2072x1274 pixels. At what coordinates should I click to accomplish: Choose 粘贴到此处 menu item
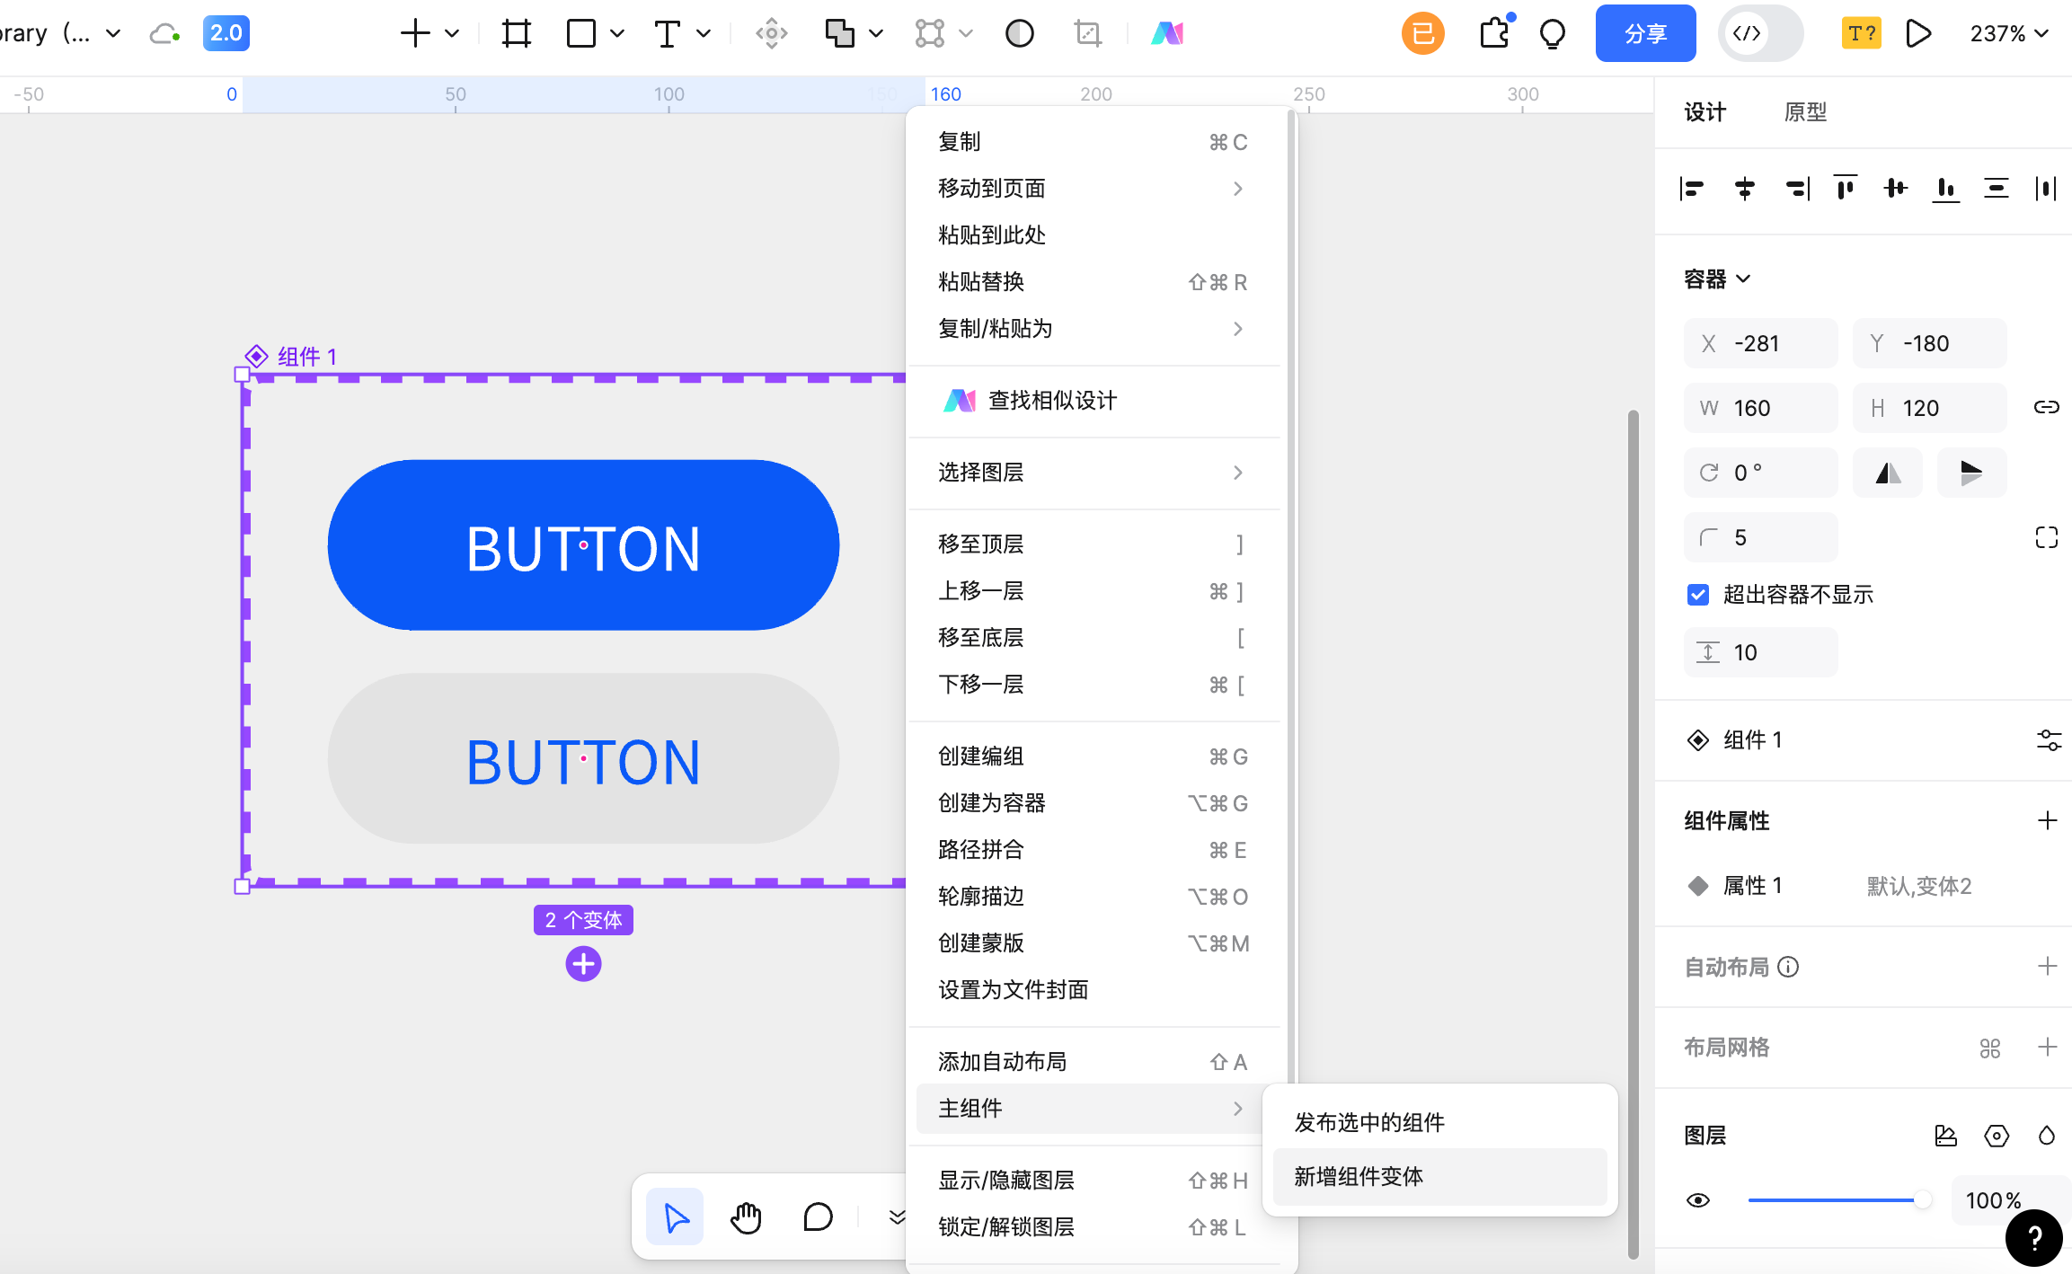point(1094,235)
